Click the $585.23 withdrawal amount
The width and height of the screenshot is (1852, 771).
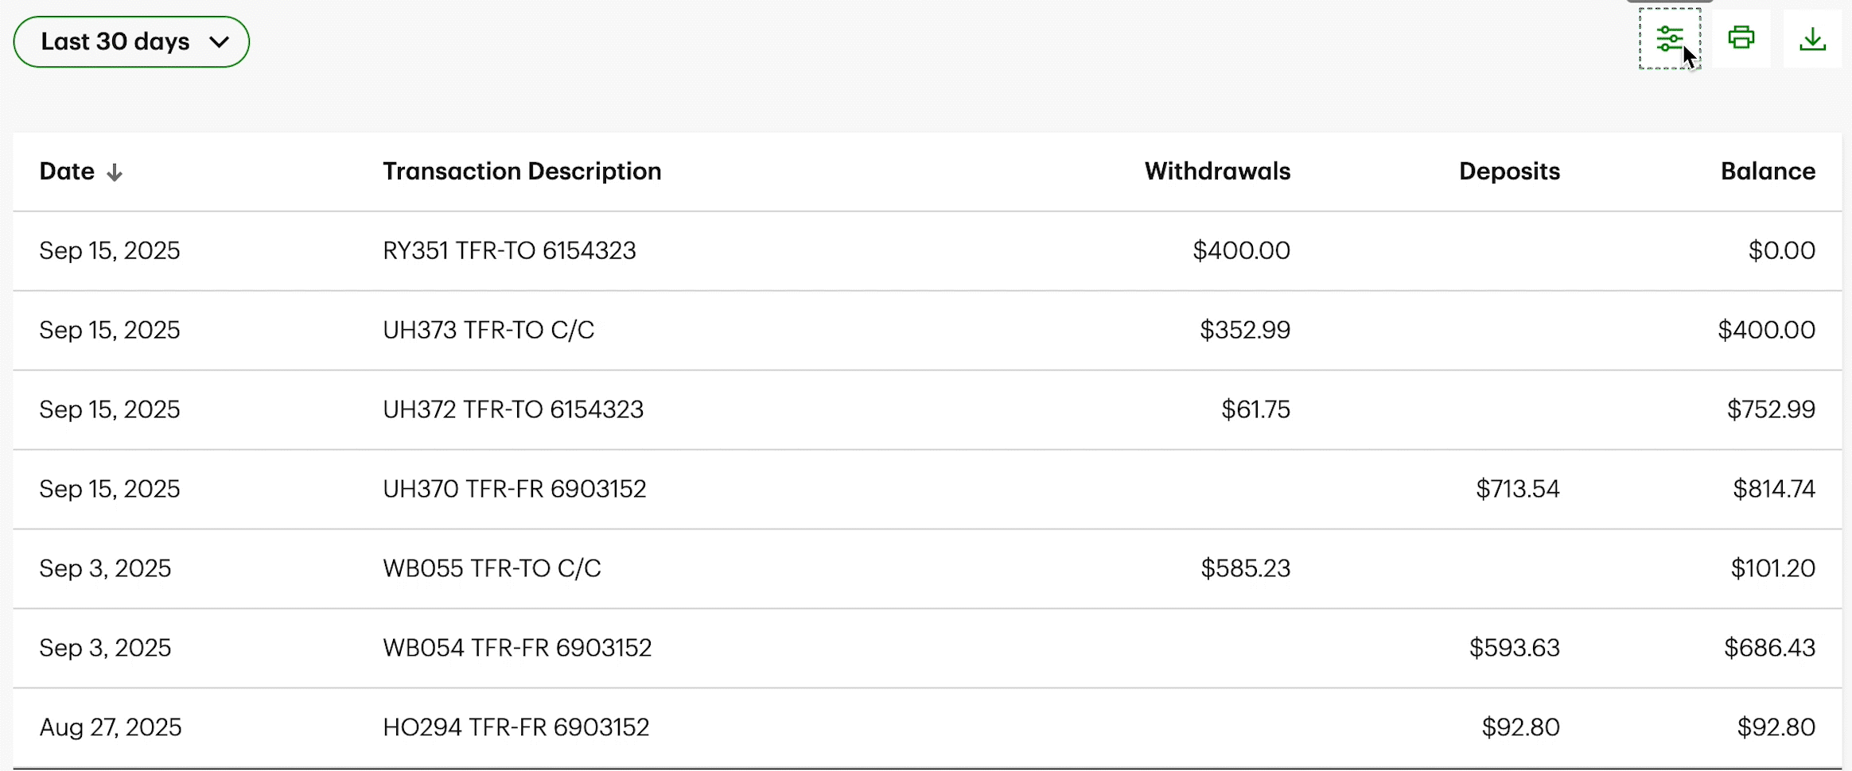click(1245, 569)
